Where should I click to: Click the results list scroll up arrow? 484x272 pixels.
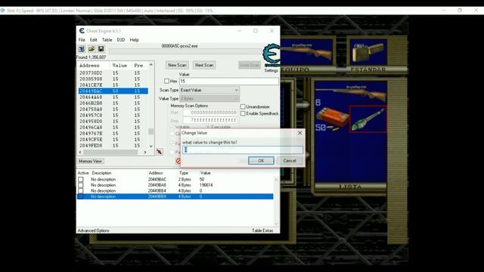point(151,65)
